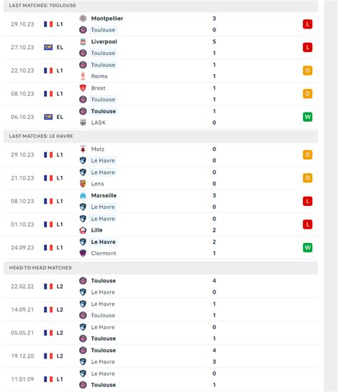338x392 pixels.
Task: Click the Brest club crest icon
Action: coord(83,88)
